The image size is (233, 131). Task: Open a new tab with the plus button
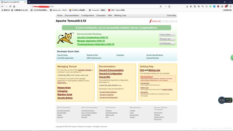[29, 2]
